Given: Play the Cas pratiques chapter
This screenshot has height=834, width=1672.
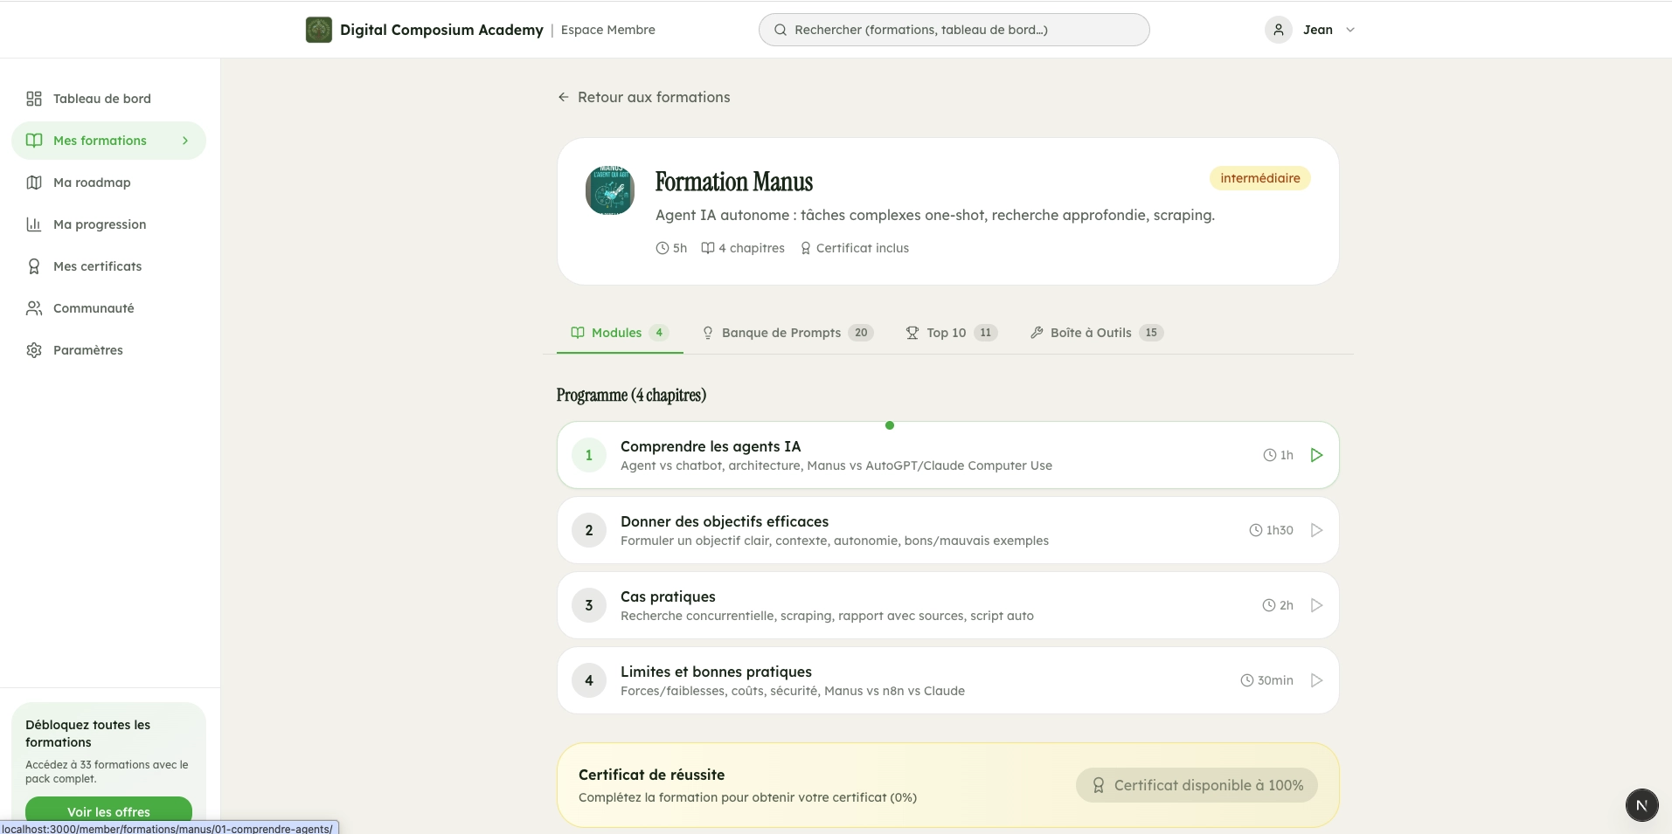Looking at the screenshot, I should point(1316,604).
